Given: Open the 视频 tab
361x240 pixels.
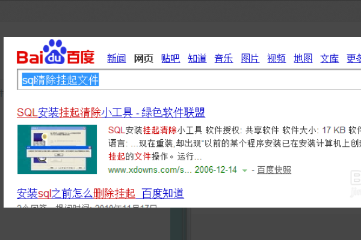Looking at the screenshot, I should tap(277, 58).
